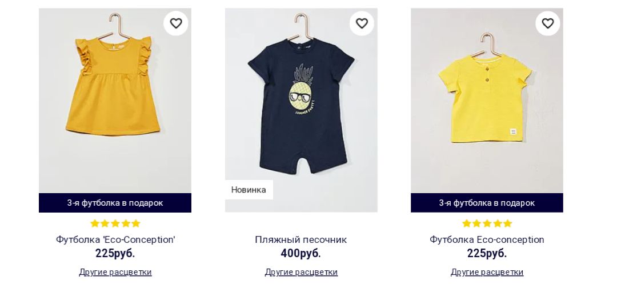Open the Футболка 'Eco-Conception' product title
This screenshot has height=296, width=617.
click(115, 239)
